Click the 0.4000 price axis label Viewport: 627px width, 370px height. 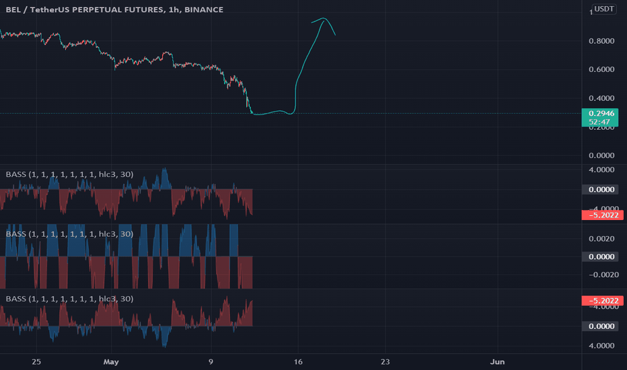point(601,98)
